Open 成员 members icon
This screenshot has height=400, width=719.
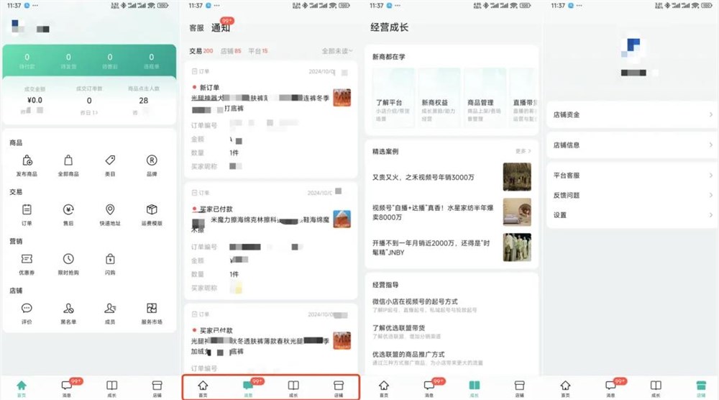(x=110, y=308)
